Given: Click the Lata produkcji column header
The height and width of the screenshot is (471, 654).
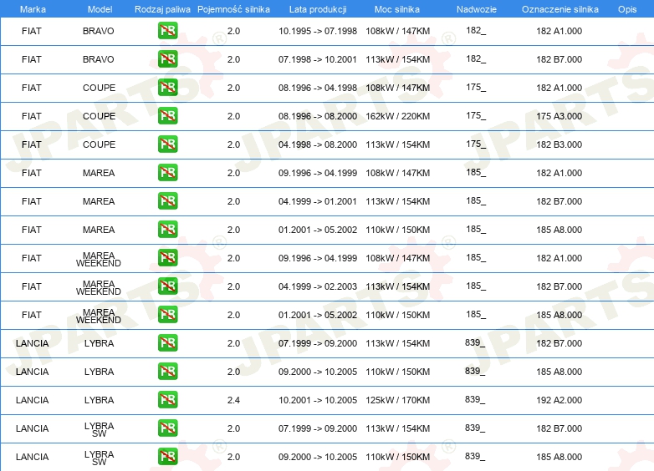Looking at the screenshot, I should [x=318, y=9].
